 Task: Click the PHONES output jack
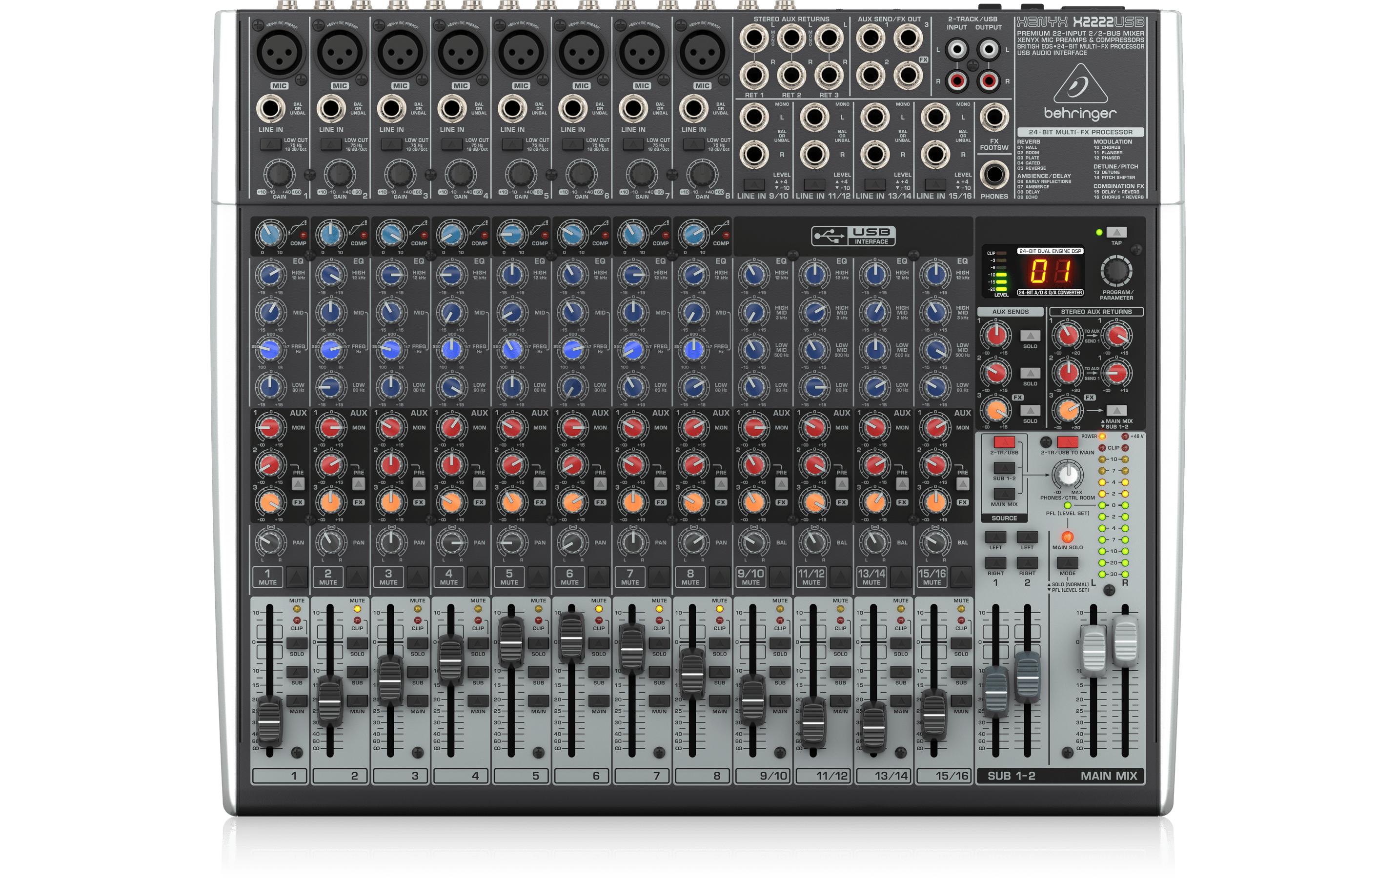click(x=994, y=174)
